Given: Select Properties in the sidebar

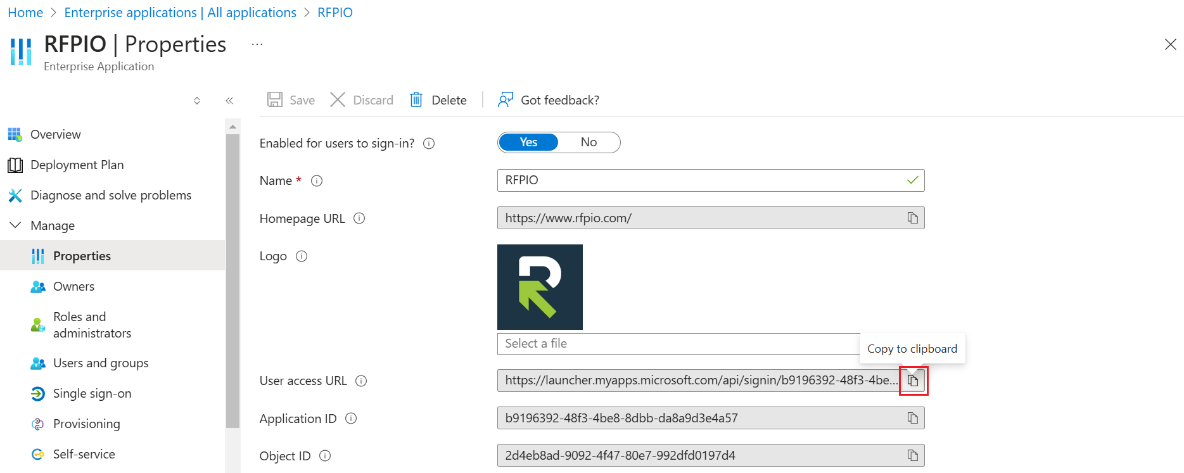Looking at the screenshot, I should click(x=113, y=256).
